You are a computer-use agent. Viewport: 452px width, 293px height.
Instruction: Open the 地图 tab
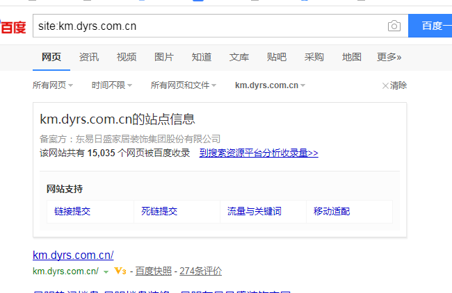pyautogui.click(x=352, y=57)
